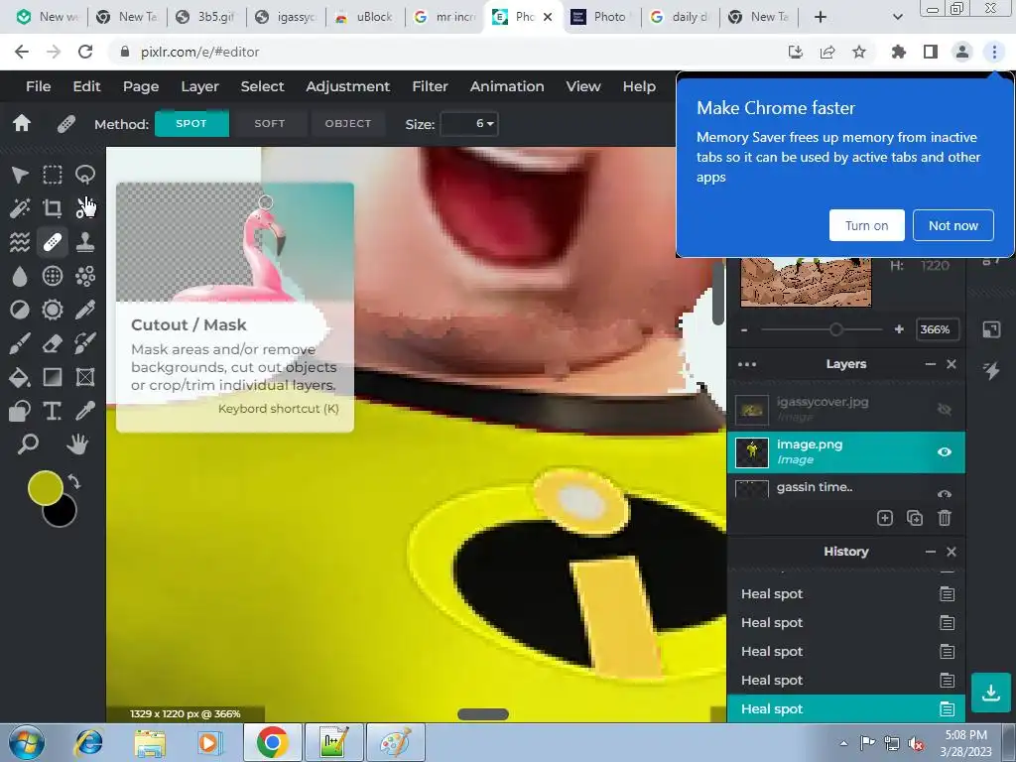Open the Layer menu
This screenshot has width=1016, height=762.
(x=199, y=86)
